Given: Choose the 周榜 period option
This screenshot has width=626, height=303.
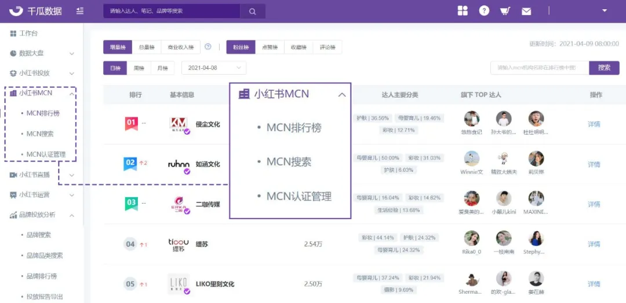Looking at the screenshot, I should pyautogui.click(x=139, y=68).
